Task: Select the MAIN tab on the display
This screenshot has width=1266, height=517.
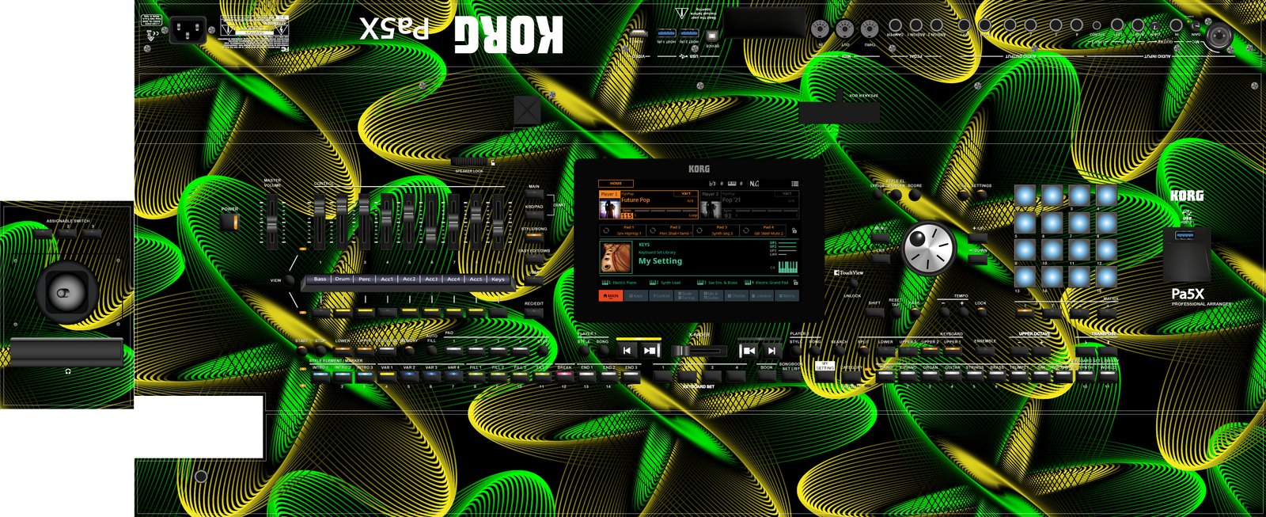Action: click(x=611, y=296)
